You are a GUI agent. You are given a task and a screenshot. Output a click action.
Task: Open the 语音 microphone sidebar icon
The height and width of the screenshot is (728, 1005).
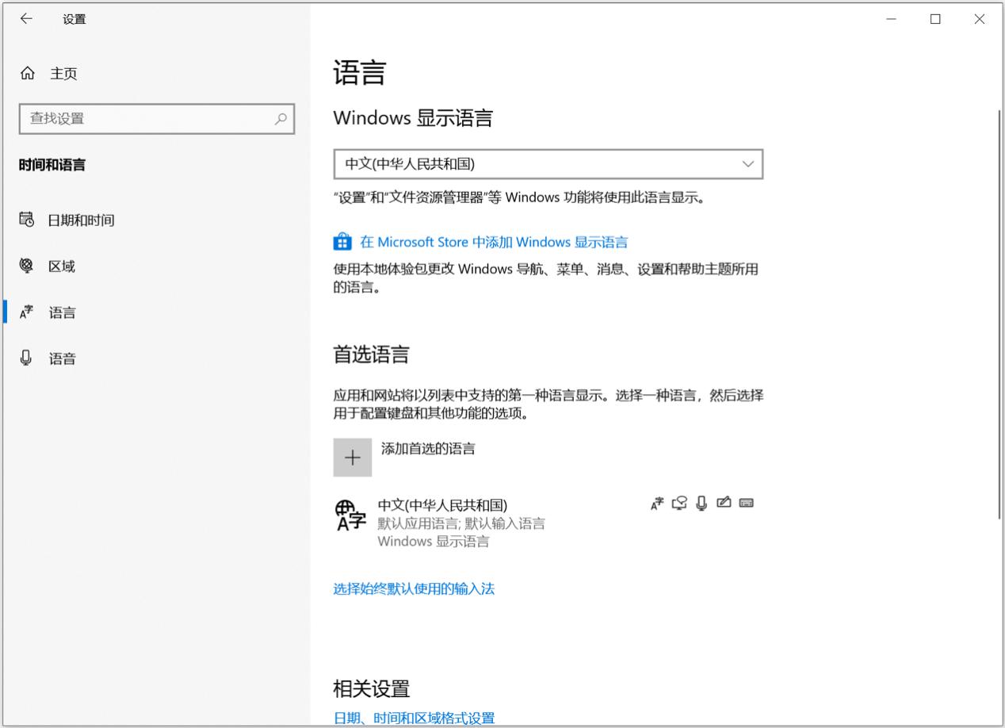[x=26, y=358]
